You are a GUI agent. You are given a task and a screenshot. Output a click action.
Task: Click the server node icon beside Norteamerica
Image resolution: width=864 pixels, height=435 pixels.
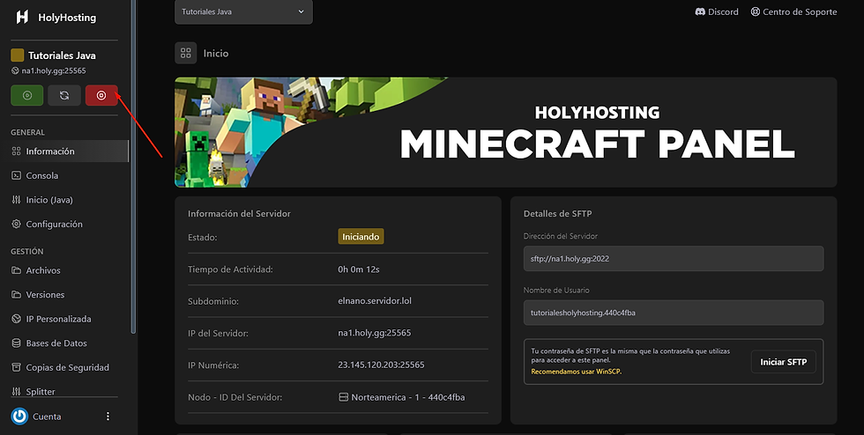pos(343,397)
